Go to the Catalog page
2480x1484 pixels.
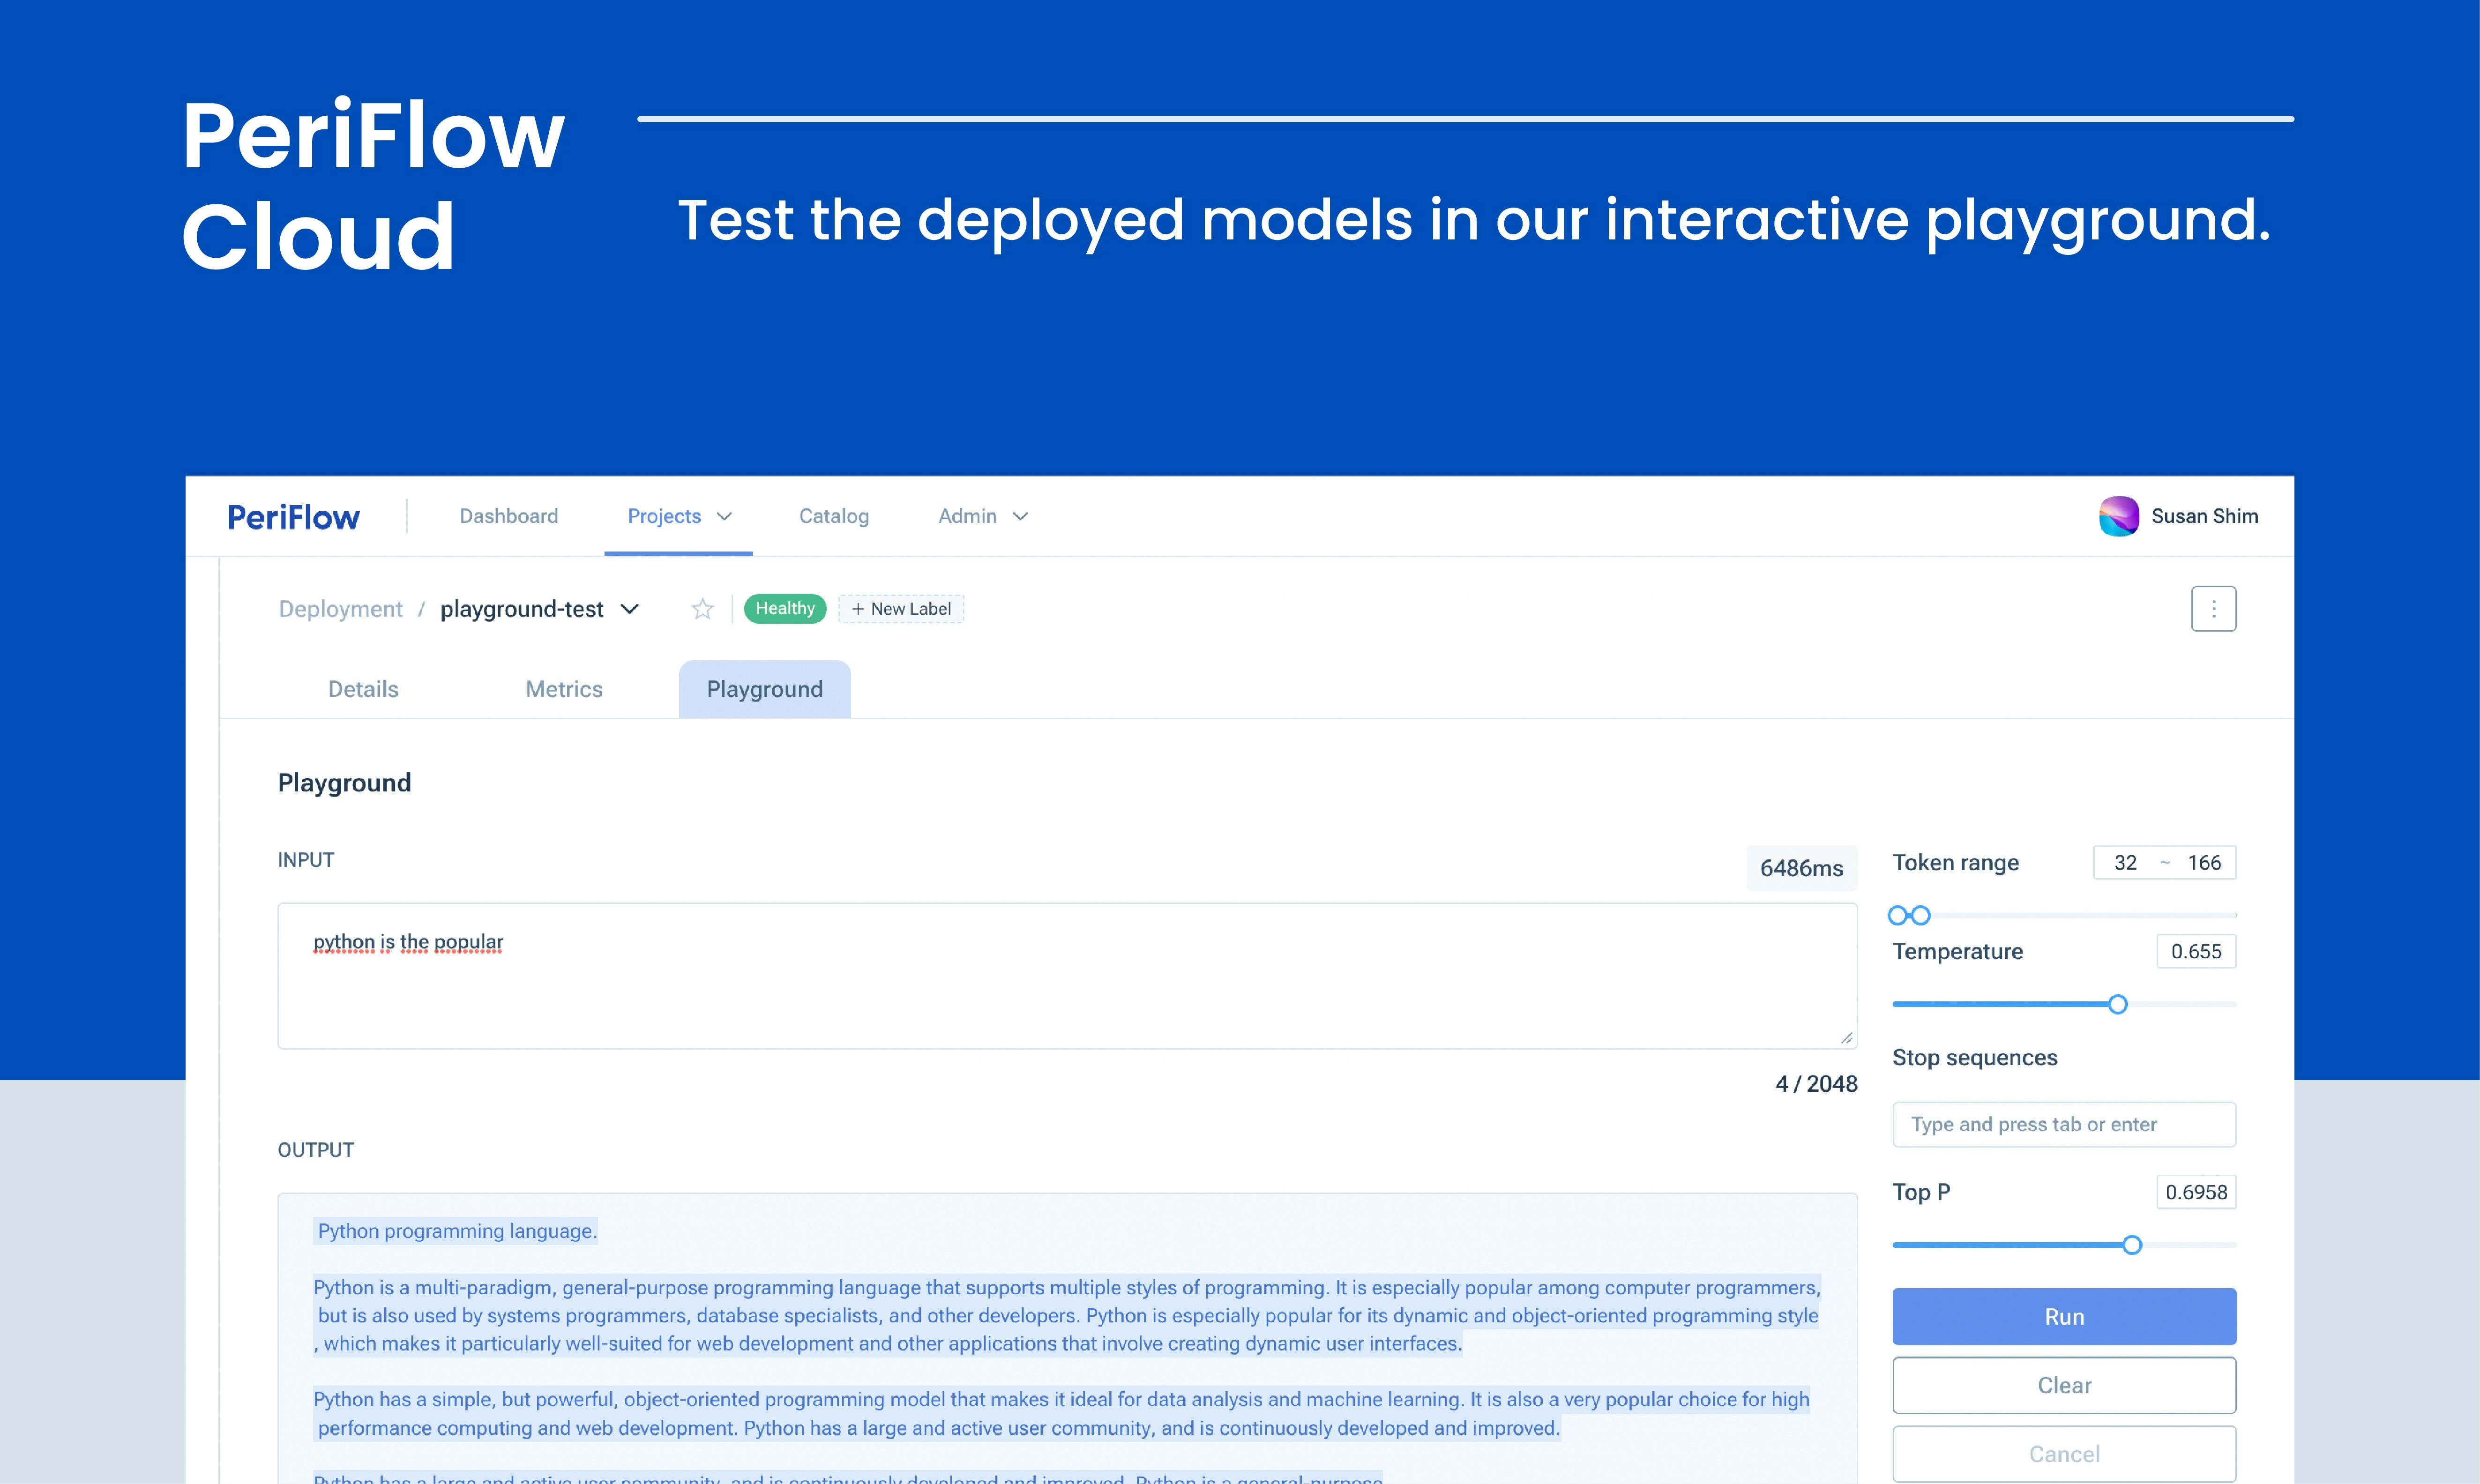(x=834, y=516)
